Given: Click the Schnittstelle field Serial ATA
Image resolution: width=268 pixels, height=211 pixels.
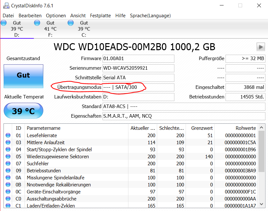Looking at the screenshot, I should coord(138,78).
